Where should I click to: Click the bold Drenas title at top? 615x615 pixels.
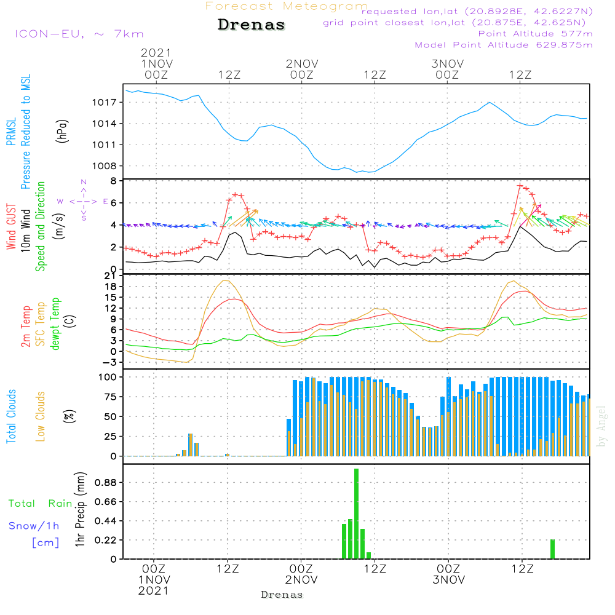252,25
